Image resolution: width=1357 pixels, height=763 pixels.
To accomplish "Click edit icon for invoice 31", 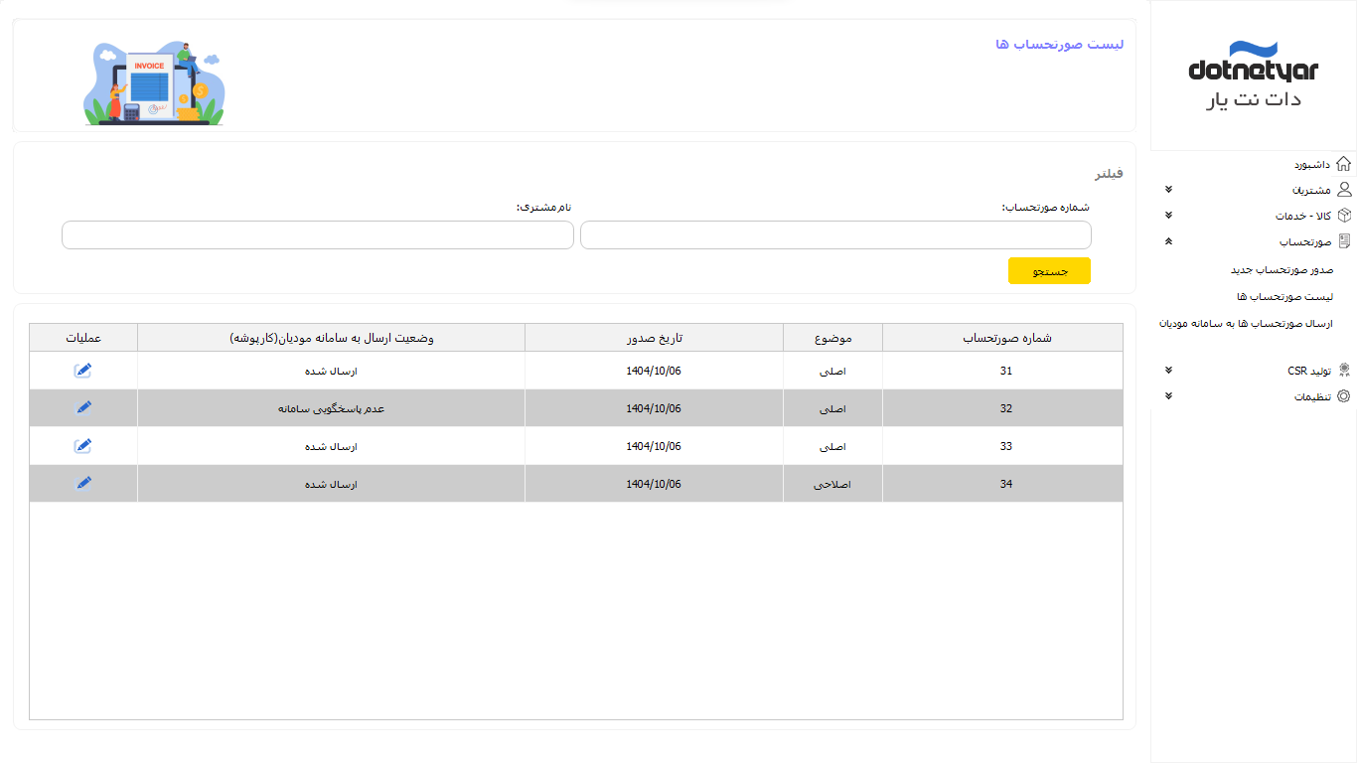I will coord(83,370).
